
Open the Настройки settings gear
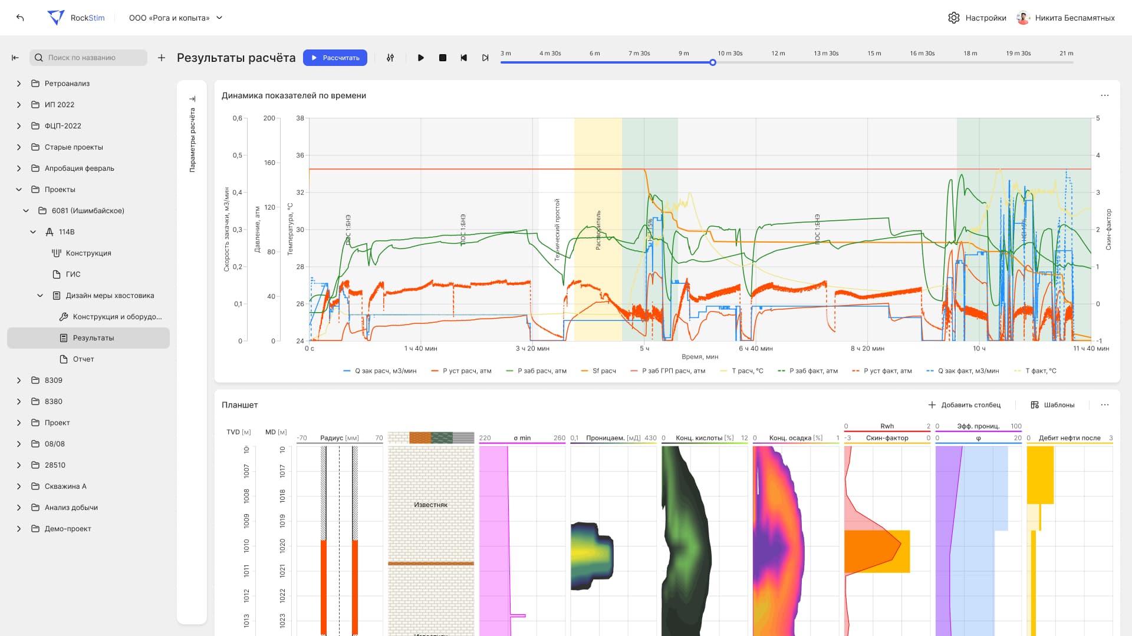(x=953, y=18)
